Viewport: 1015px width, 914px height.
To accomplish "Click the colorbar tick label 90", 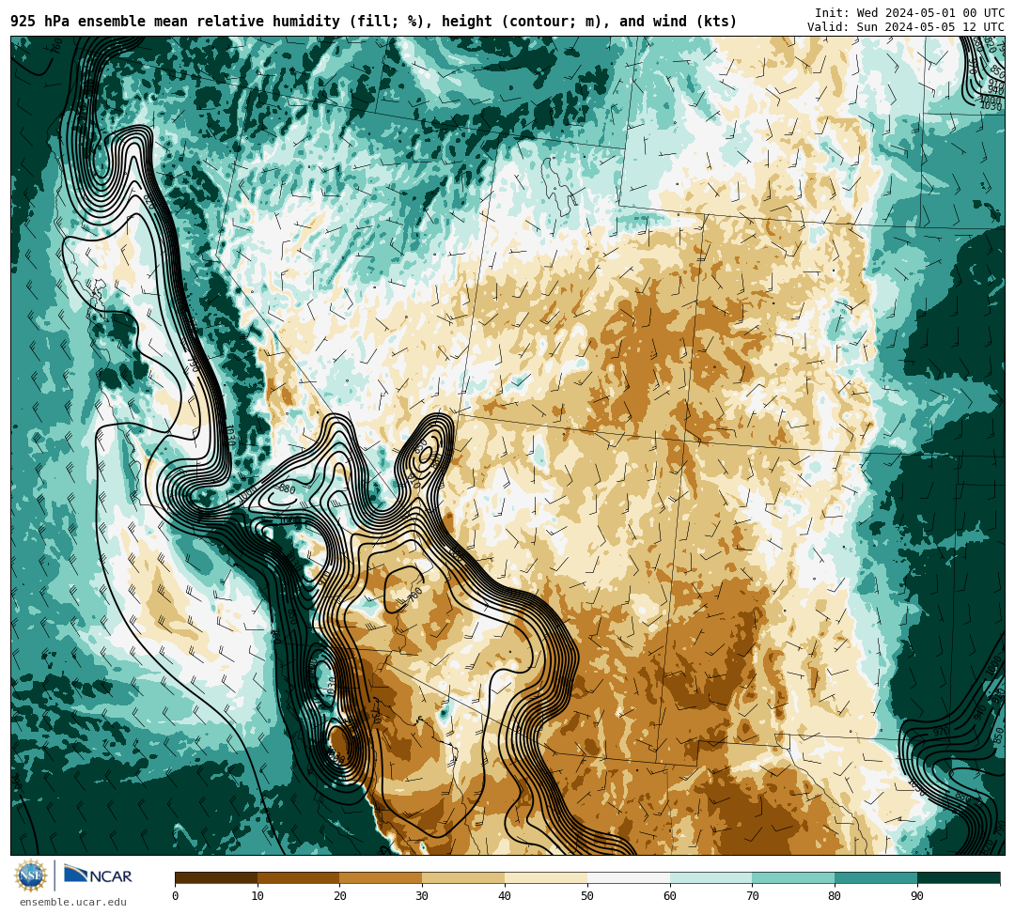I will [x=917, y=896].
